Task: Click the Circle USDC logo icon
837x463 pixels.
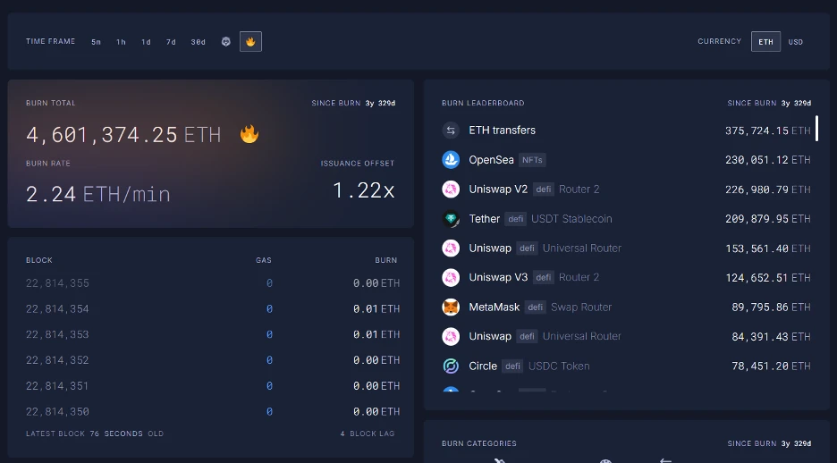Action: [451, 366]
